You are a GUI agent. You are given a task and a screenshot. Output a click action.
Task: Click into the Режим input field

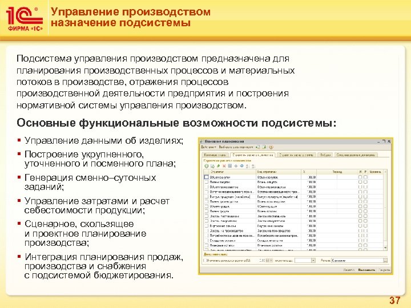[357, 261]
